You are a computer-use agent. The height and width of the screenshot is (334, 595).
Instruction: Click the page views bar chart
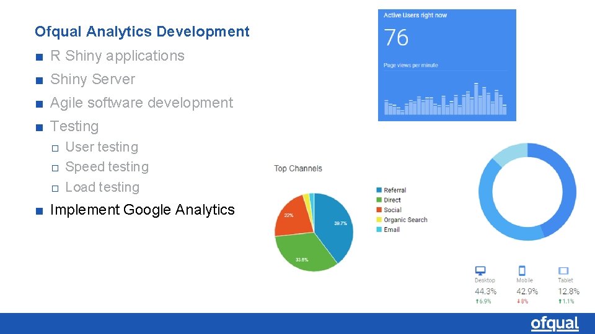click(x=445, y=99)
